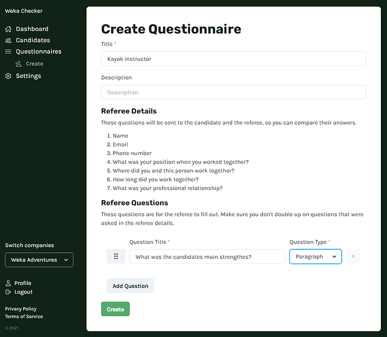Click the Candidates people icon
387x337 pixels.
pyautogui.click(x=8, y=40)
